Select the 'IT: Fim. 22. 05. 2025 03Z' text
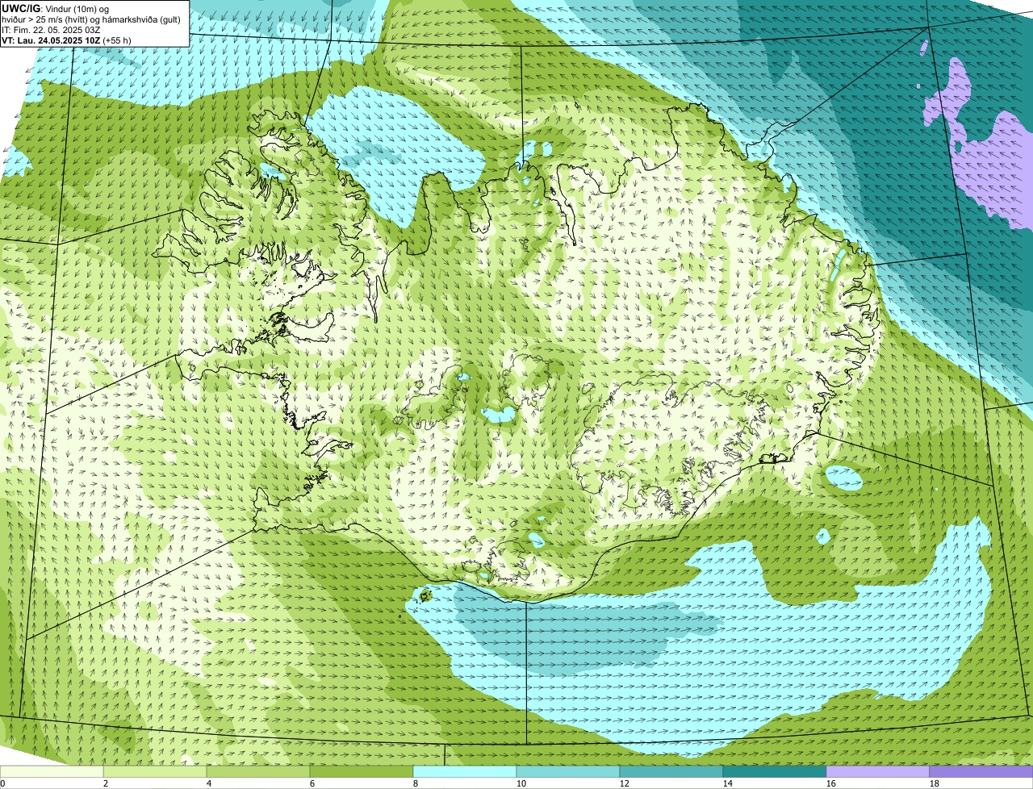1033x789 pixels. tap(51, 30)
